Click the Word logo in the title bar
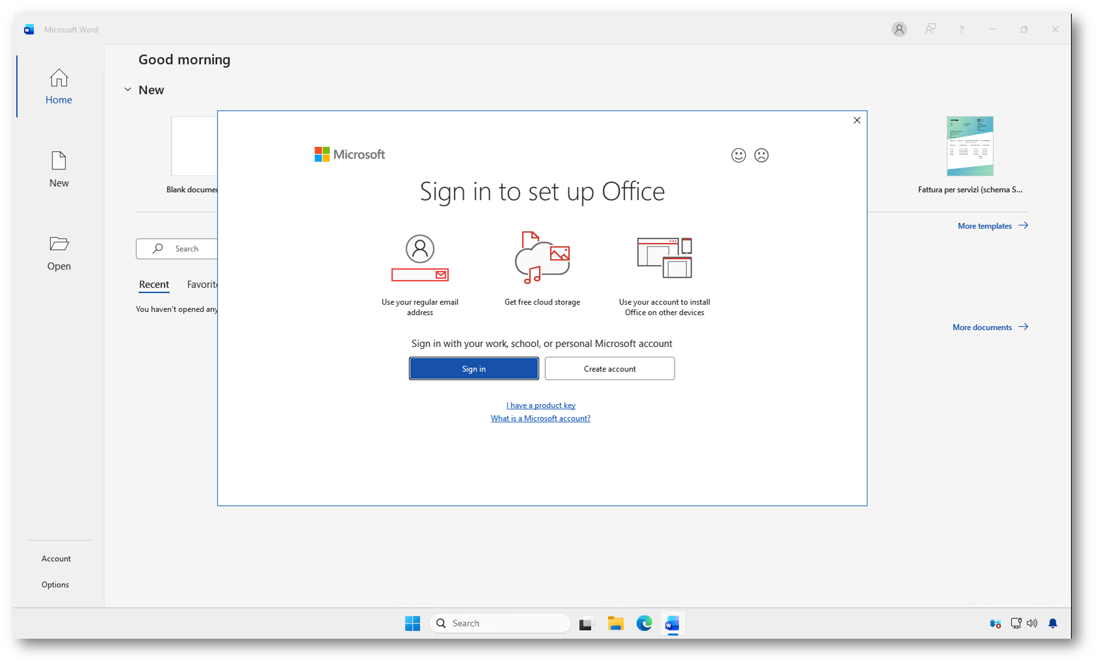This screenshot has height=666, width=1099. [x=29, y=29]
